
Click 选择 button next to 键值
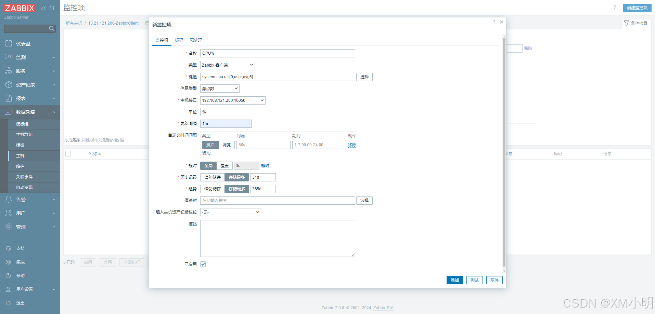coord(364,77)
